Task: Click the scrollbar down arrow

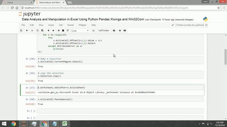Action: 226,119
